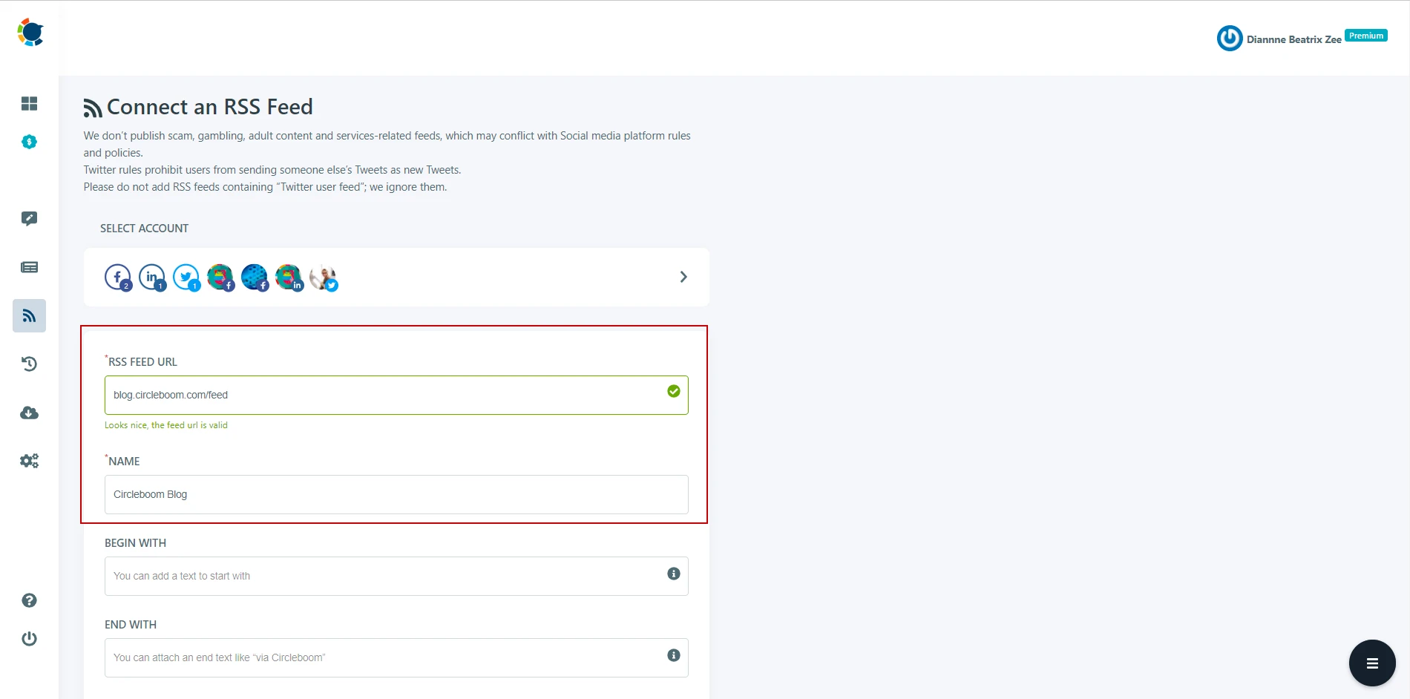
Task: Select the first Facebook page avatar
Action: [220, 278]
